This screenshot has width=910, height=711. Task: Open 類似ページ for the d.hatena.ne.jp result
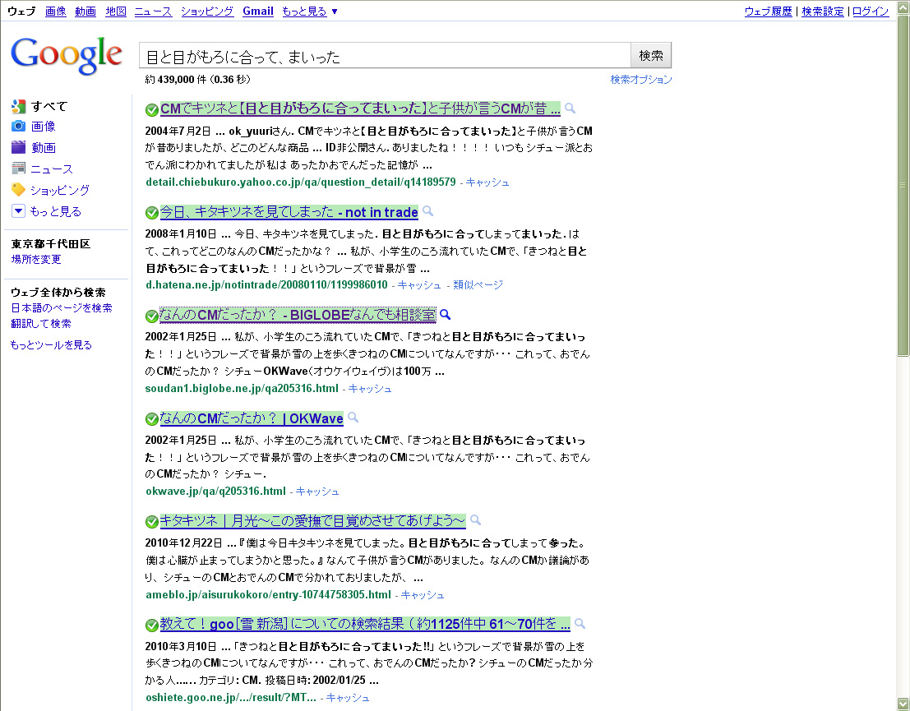tap(478, 285)
